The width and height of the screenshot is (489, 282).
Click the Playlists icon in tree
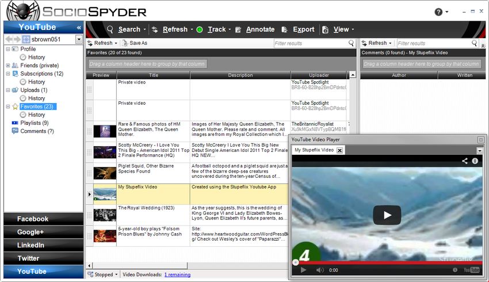[15, 123]
